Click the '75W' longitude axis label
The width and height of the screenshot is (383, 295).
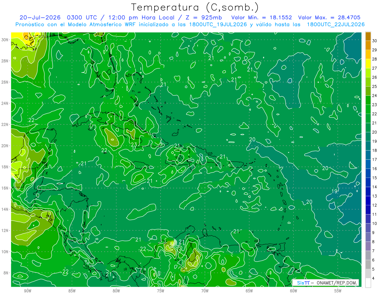tap(161, 291)
